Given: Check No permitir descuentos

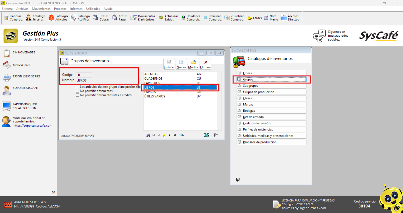Looking at the screenshot, I should pyautogui.click(x=78, y=91).
